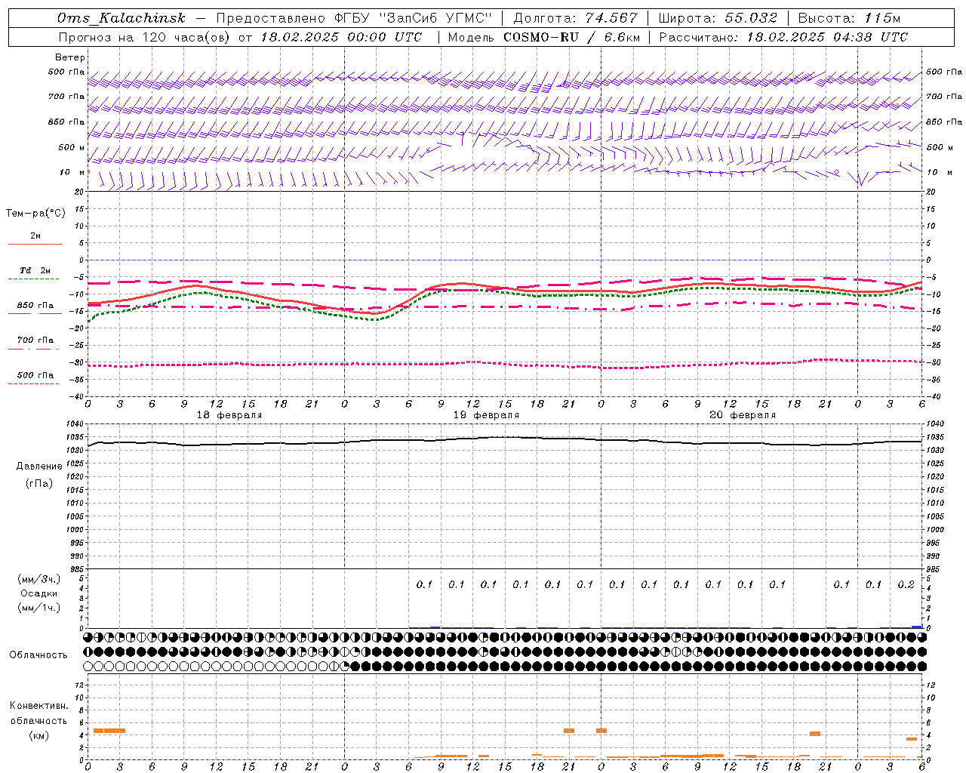Click the Давление panel label
This screenshot has width=966, height=773.
point(39,467)
